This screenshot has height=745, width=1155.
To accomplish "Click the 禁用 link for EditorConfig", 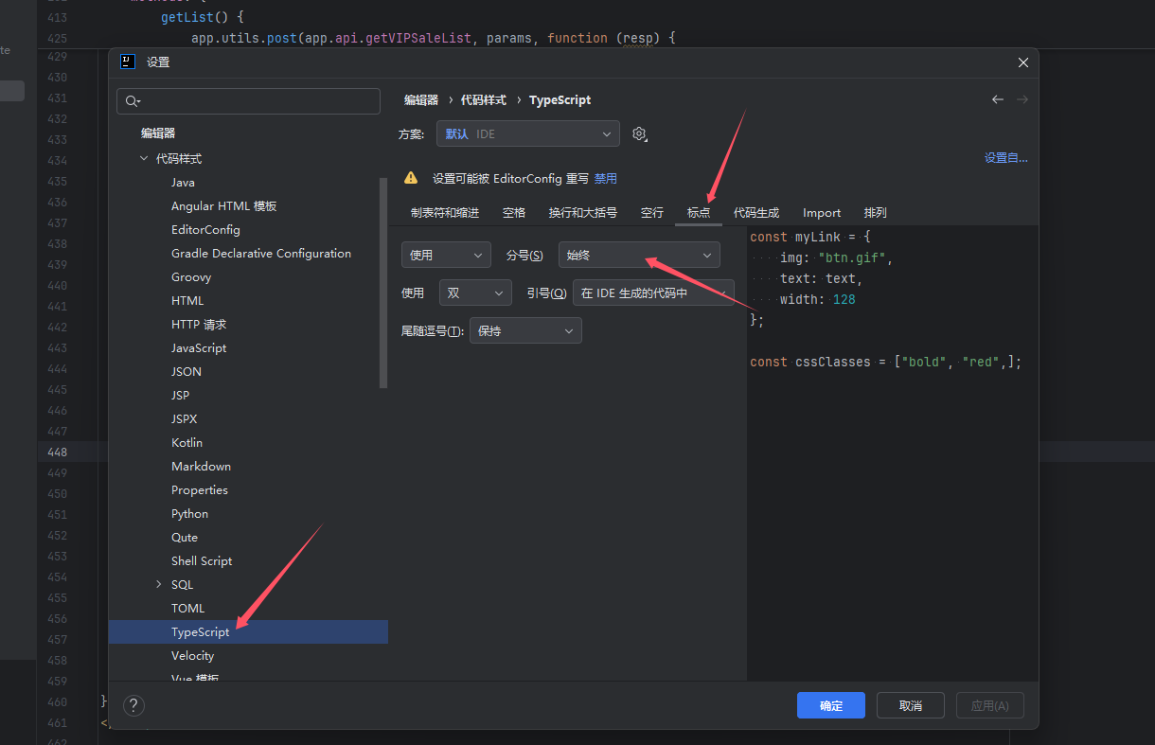I will pyautogui.click(x=606, y=178).
